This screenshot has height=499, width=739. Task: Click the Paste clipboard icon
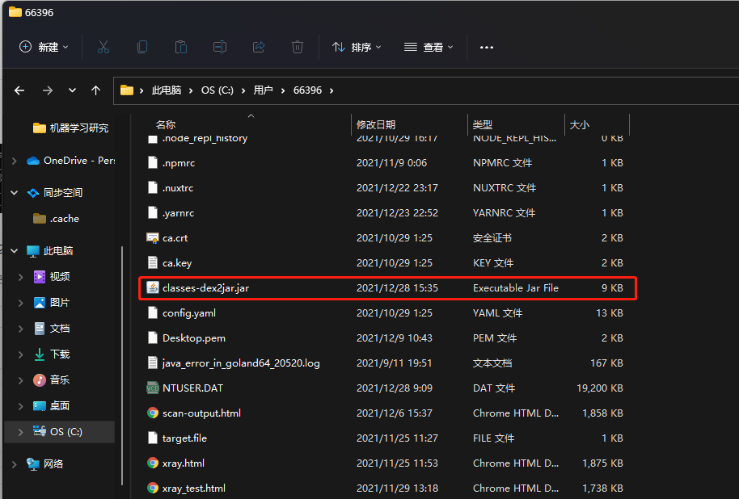(x=181, y=47)
